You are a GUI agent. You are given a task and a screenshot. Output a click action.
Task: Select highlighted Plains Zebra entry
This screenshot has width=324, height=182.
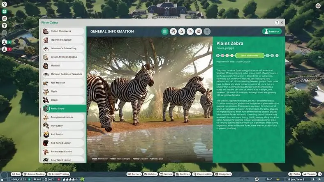[x=64, y=108]
